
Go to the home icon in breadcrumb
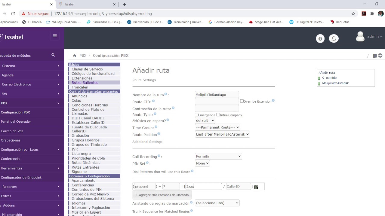[x=75, y=55]
